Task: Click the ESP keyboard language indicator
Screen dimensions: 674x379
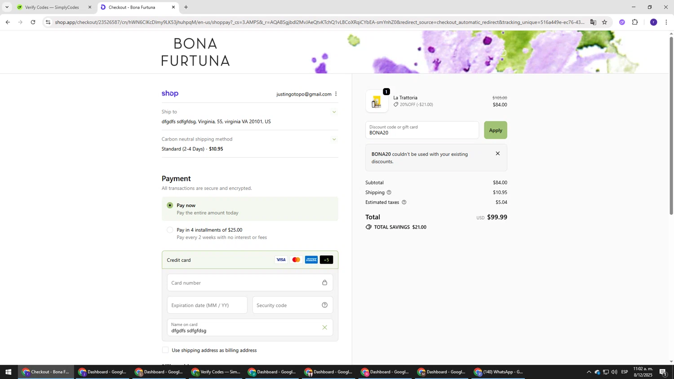Action: click(624, 372)
